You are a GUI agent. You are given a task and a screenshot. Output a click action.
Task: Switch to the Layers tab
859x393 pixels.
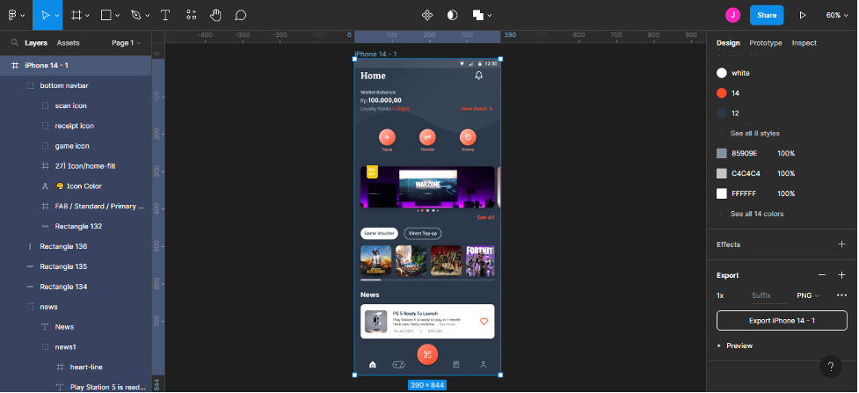[36, 43]
